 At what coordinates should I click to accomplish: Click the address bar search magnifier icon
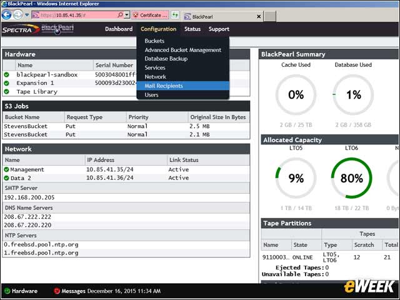tap(120, 15)
